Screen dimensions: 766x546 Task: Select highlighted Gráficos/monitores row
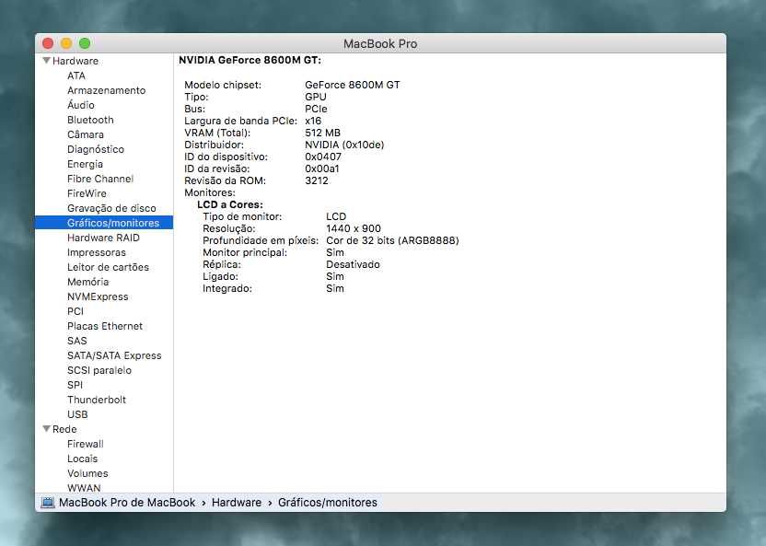coord(104,223)
